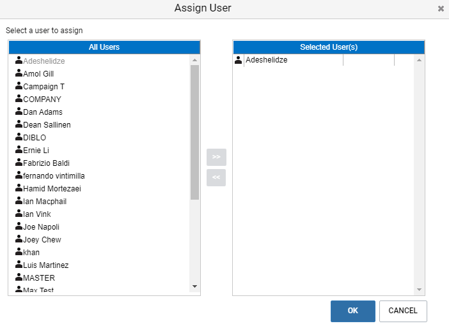Choose Ian Vink from All Users
The width and height of the screenshot is (449, 326).
[x=37, y=214]
